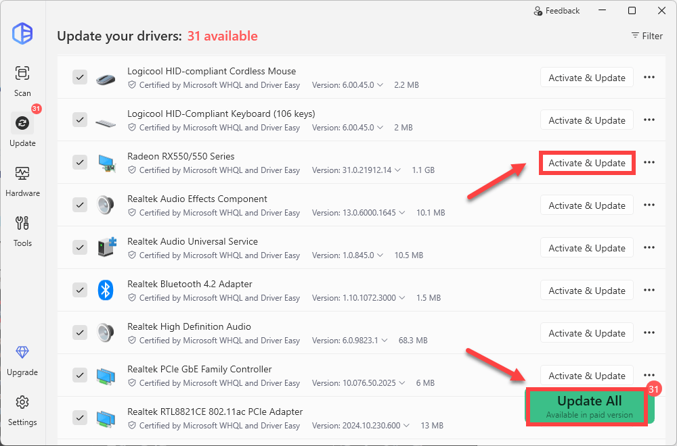Send feedback via the Feedback link
This screenshot has height=446, width=677.
pyautogui.click(x=556, y=11)
